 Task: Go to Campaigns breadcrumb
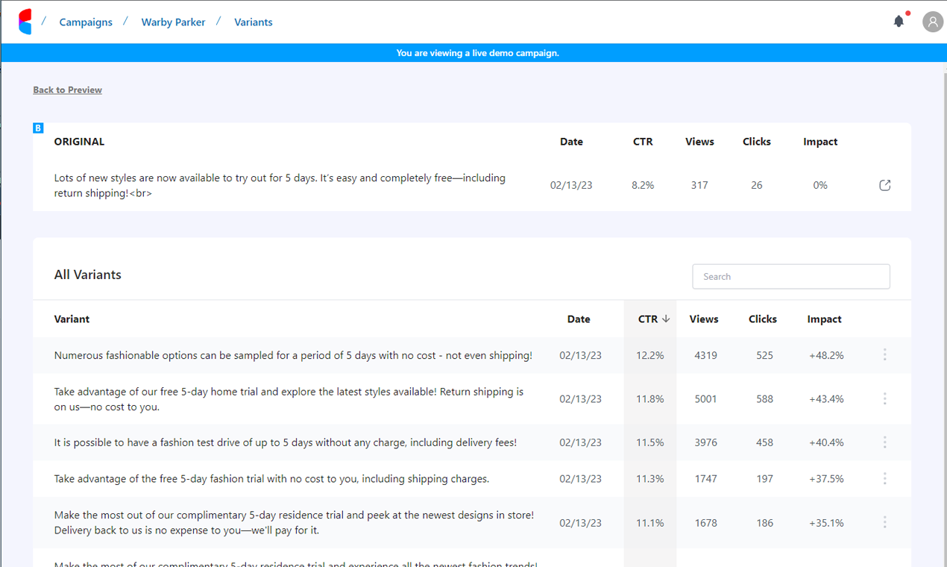tap(86, 22)
